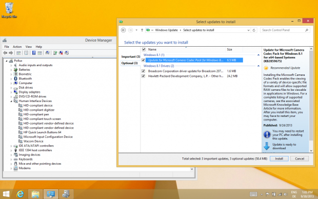Open Action Center flag icon in tray
The height and width of the screenshot is (199, 318).
pyautogui.click(x=268, y=194)
